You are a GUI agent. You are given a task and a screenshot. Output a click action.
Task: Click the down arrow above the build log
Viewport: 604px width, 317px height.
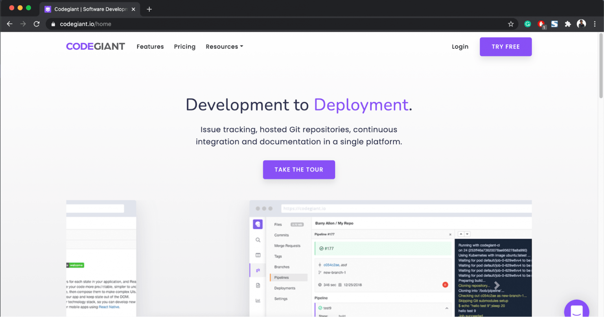(x=467, y=234)
